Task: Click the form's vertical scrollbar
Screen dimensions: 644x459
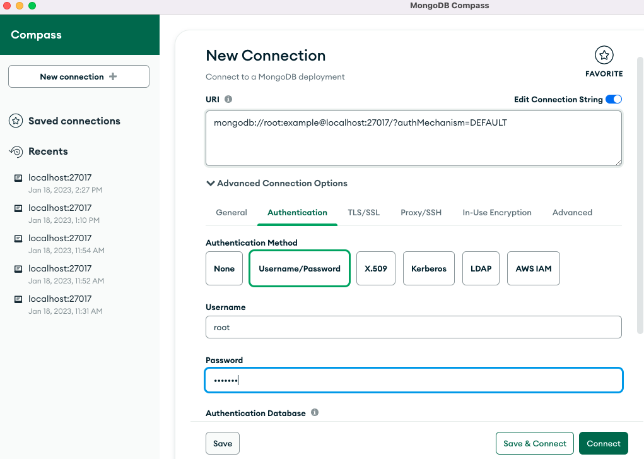Action: 640,195
